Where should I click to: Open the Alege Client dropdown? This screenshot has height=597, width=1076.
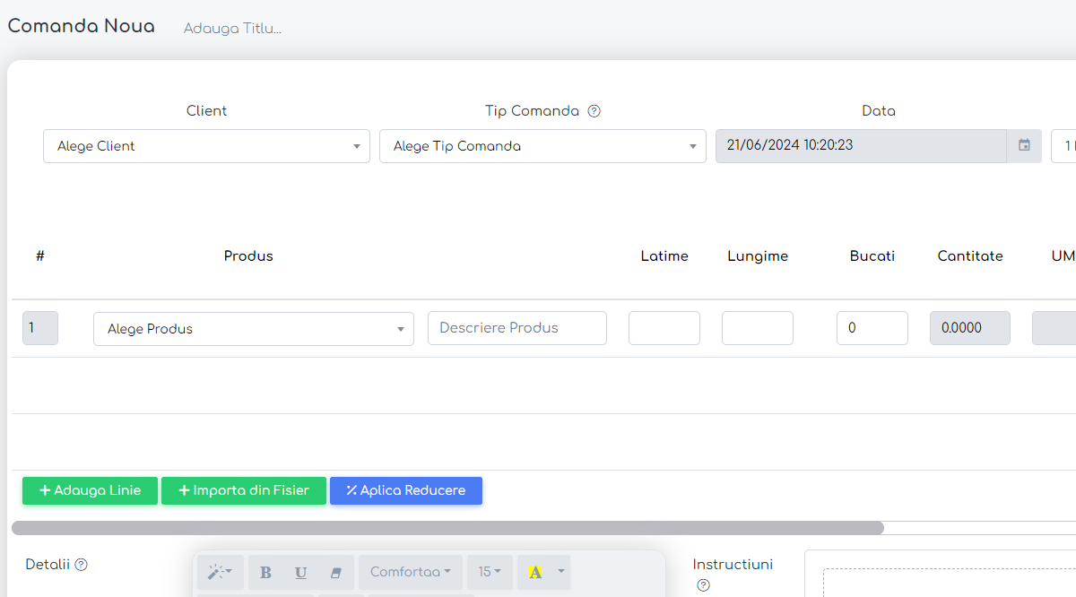coord(206,146)
